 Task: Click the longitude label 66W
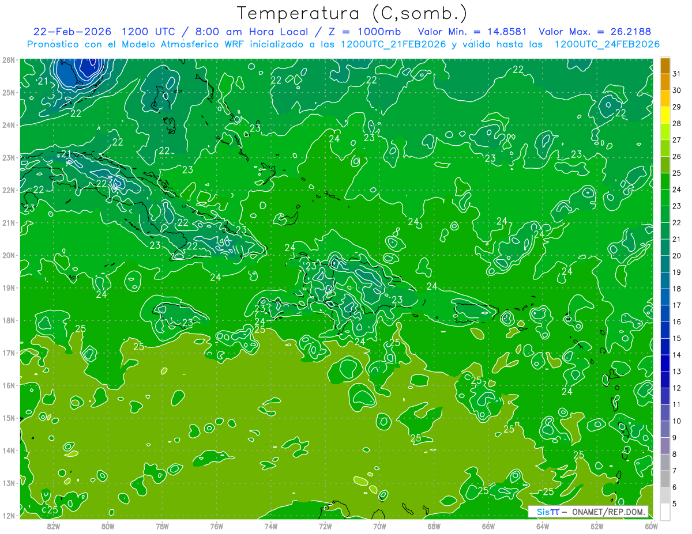tap(488, 526)
